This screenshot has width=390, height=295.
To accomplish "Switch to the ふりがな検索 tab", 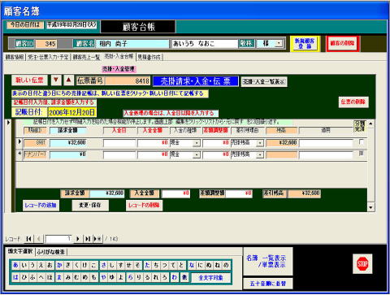I will point(51,252).
